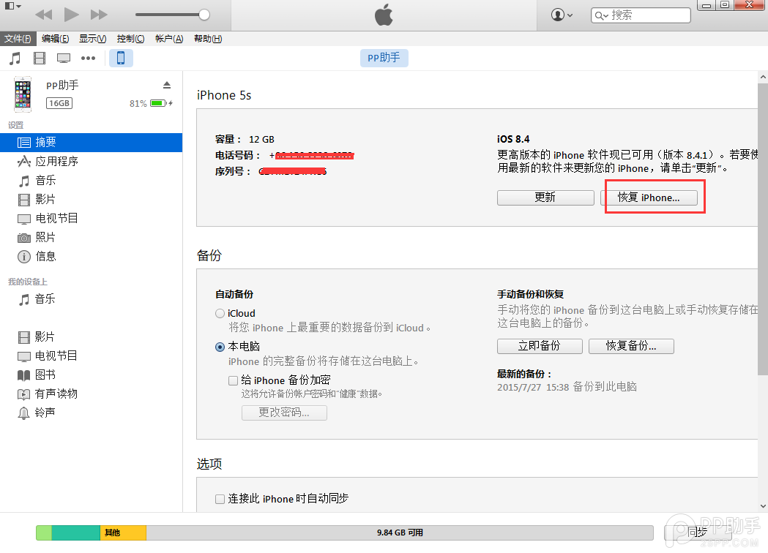Screen dimensions: 768x553
Task: Open the 编辑(E) menu
Action: point(55,39)
